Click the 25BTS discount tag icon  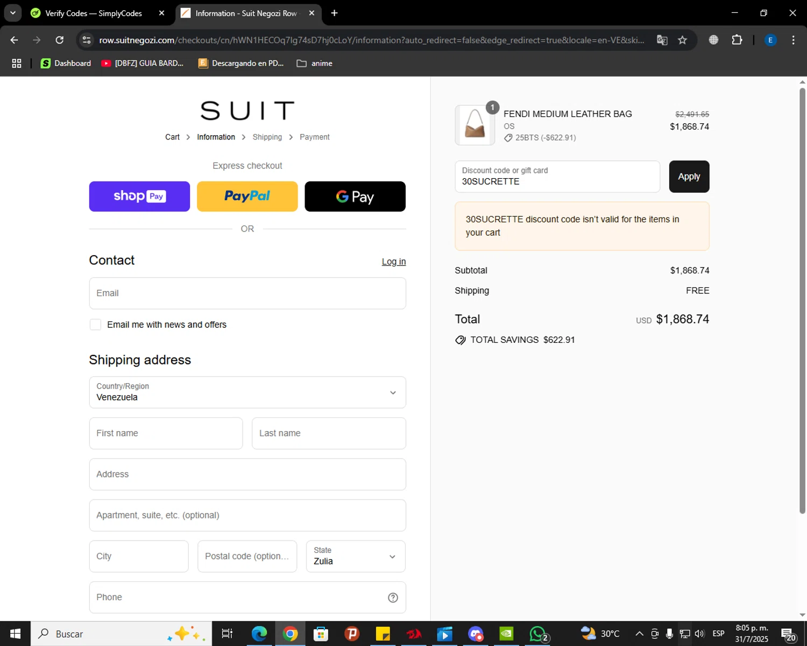[x=508, y=138]
